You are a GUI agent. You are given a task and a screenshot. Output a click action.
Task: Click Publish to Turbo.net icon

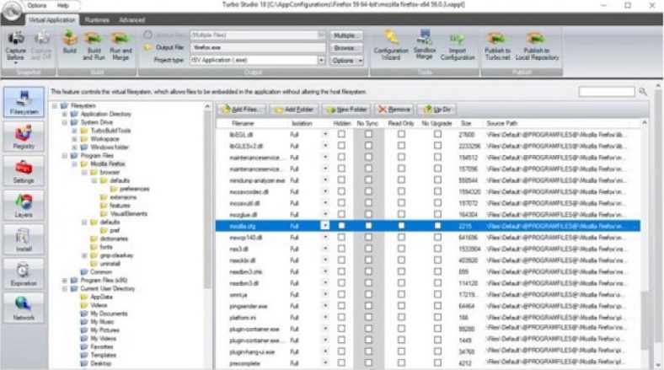click(x=497, y=46)
